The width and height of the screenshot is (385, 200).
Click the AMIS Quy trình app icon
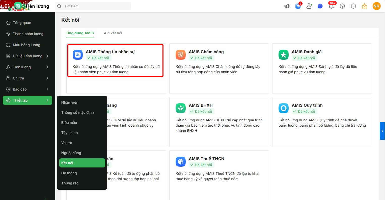click(284, 108)
